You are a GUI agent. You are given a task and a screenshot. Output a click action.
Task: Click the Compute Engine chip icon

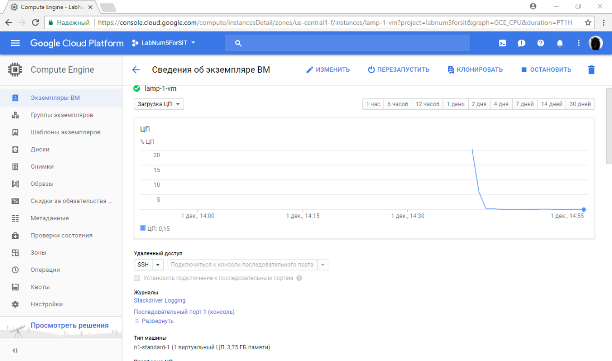coord(15,70)
